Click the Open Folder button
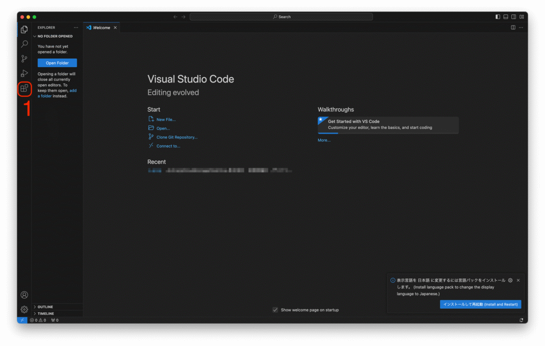Screen dimensions: 545x346 tap(57, 63)
